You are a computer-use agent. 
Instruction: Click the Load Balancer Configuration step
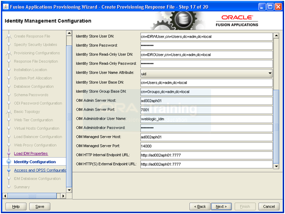point(38,137)
